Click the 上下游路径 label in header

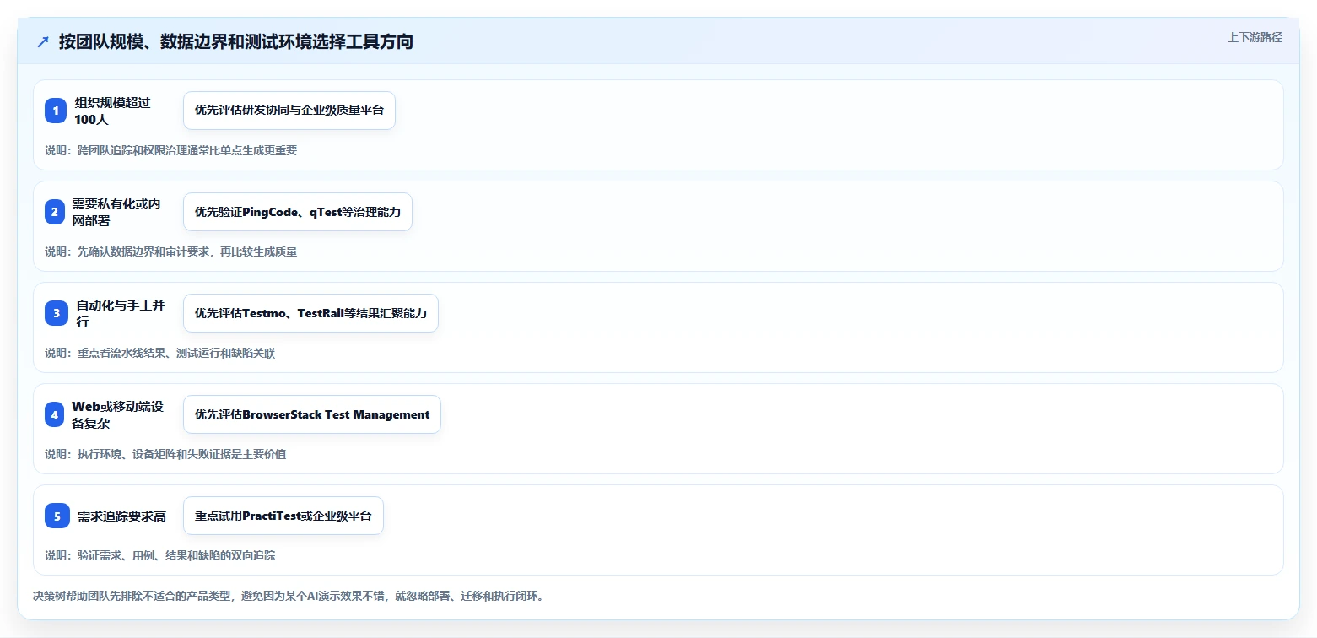point(1255,37)
